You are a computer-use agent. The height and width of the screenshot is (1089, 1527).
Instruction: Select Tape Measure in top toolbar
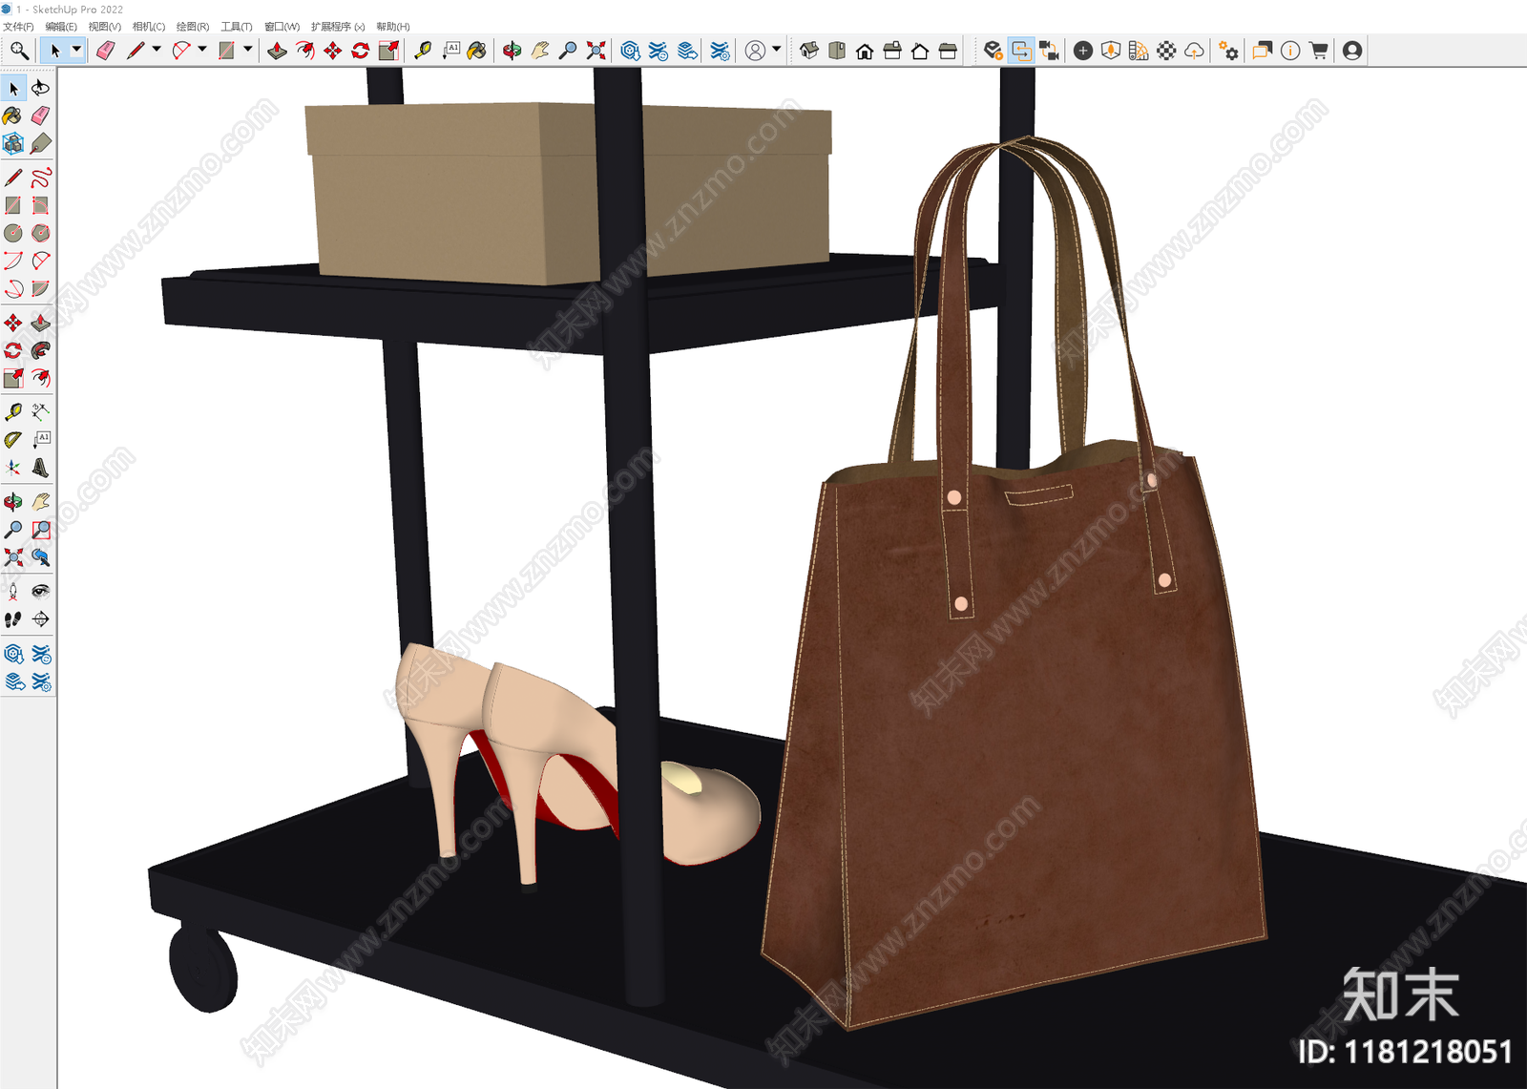423,51
